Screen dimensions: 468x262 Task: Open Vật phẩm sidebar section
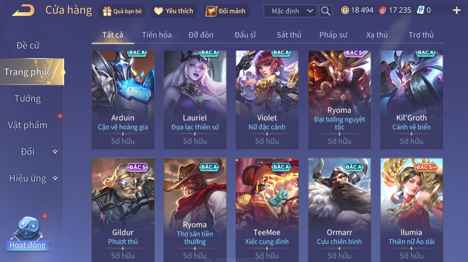(x=28, y=125)
